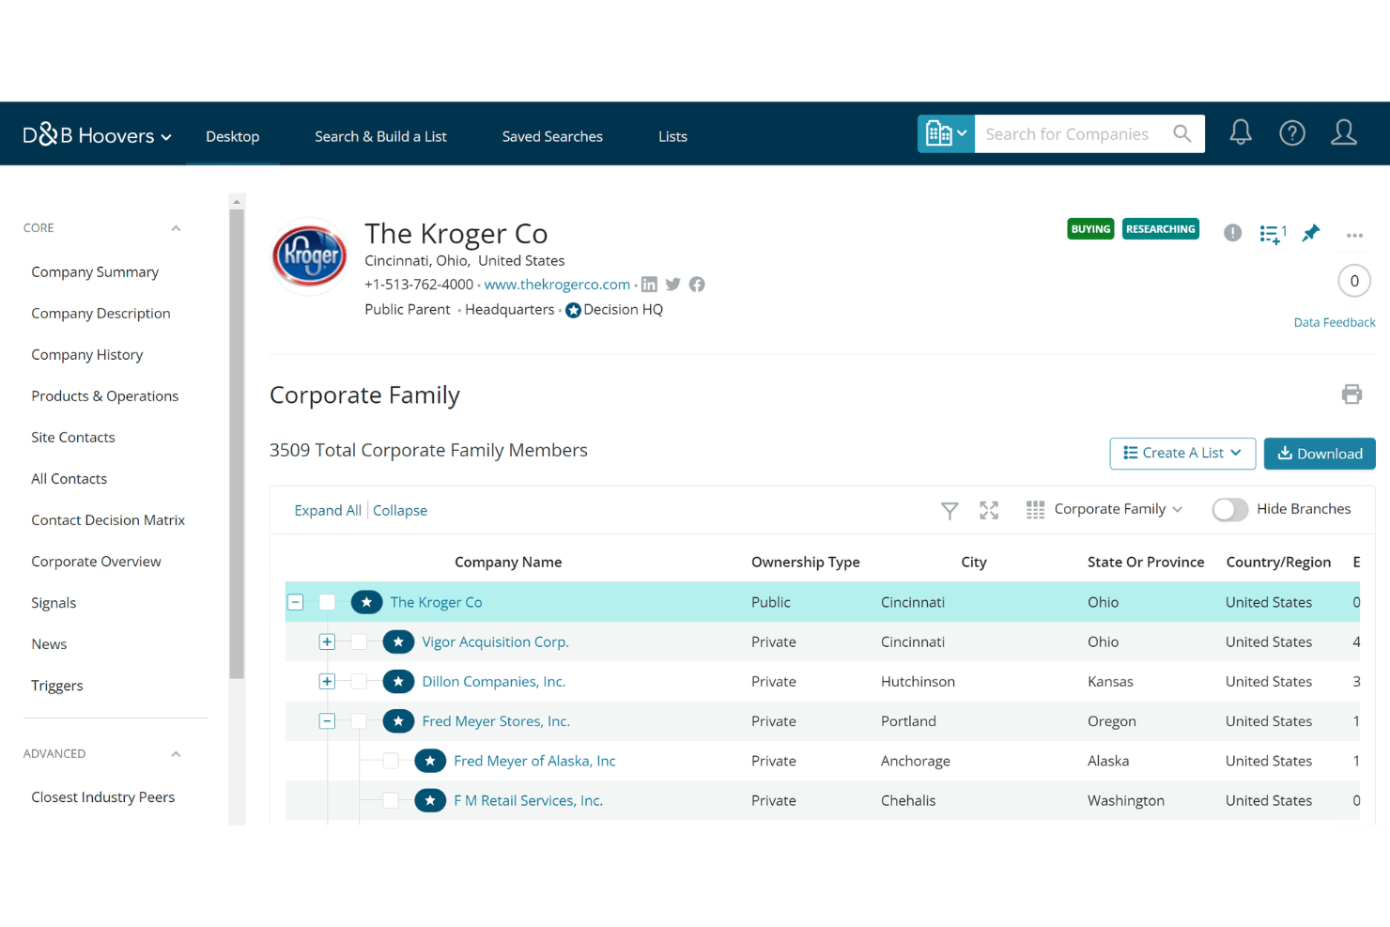Screen dimensions: 1390x927
Task: Expand the Dillon Companies, Inc. node
Action: pos(327,682)
